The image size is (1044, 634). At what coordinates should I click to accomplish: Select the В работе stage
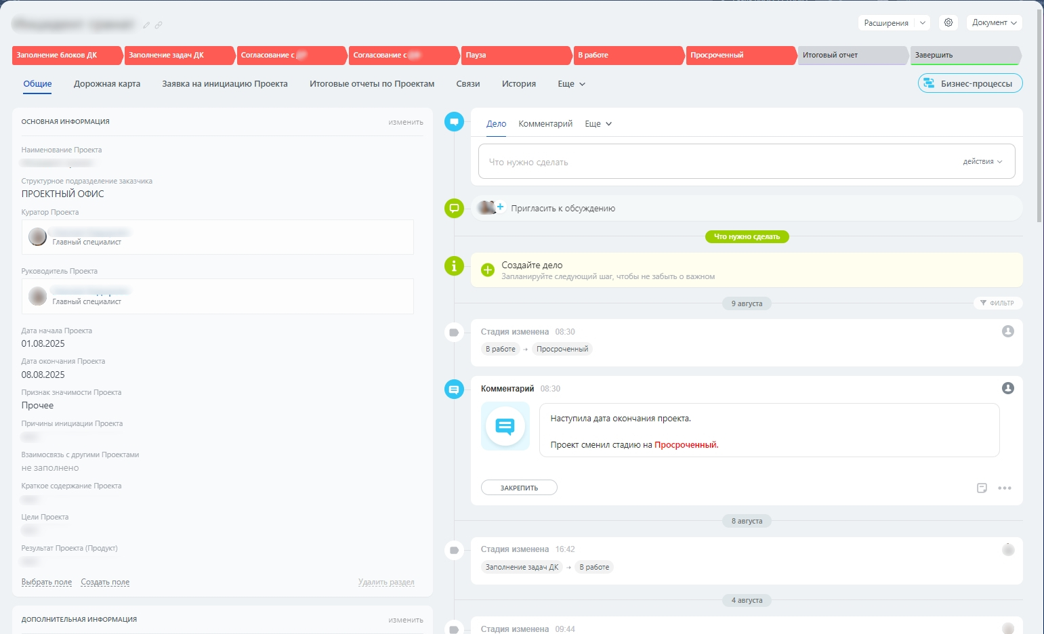[628, 56]
